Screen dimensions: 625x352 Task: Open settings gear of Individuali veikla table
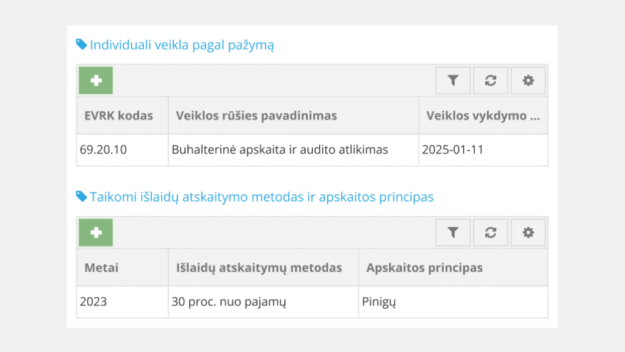[529, 80]
